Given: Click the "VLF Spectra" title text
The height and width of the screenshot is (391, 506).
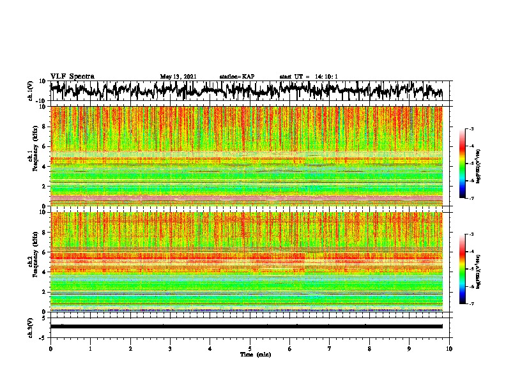Looking at the screenshot, I should coord(72,77).
